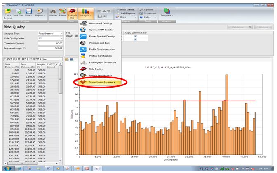This screenshot has width=277, height=173.
Task: Click the Stop Distance column header
Action: (x=28, y=65)
